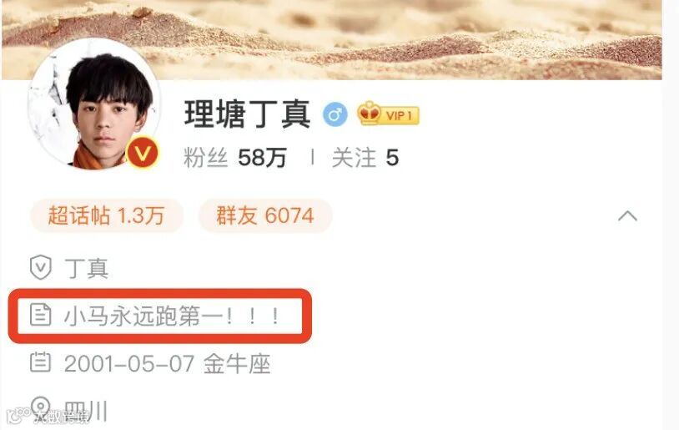Click the calendar icon beside birthday
This screenshot has height=430, width=679.
40,362
